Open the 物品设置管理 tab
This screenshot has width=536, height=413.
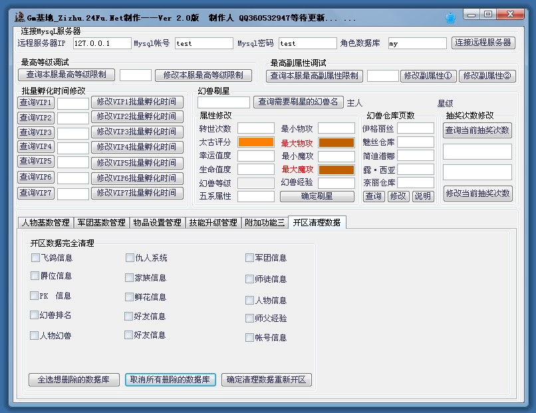click(x=156, y=222)
